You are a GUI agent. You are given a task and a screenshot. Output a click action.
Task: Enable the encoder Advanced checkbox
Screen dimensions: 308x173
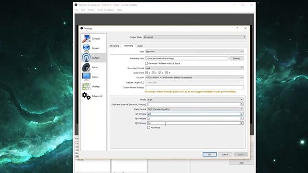[x=149, y=127]
